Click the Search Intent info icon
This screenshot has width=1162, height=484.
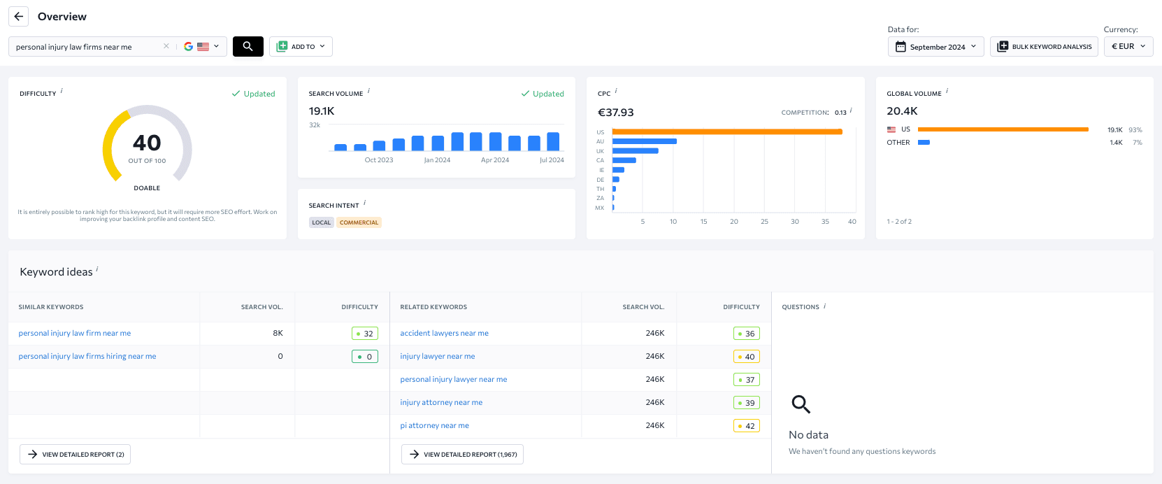pos(364,203)
